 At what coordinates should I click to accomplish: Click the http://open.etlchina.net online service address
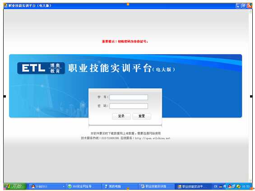153,138
